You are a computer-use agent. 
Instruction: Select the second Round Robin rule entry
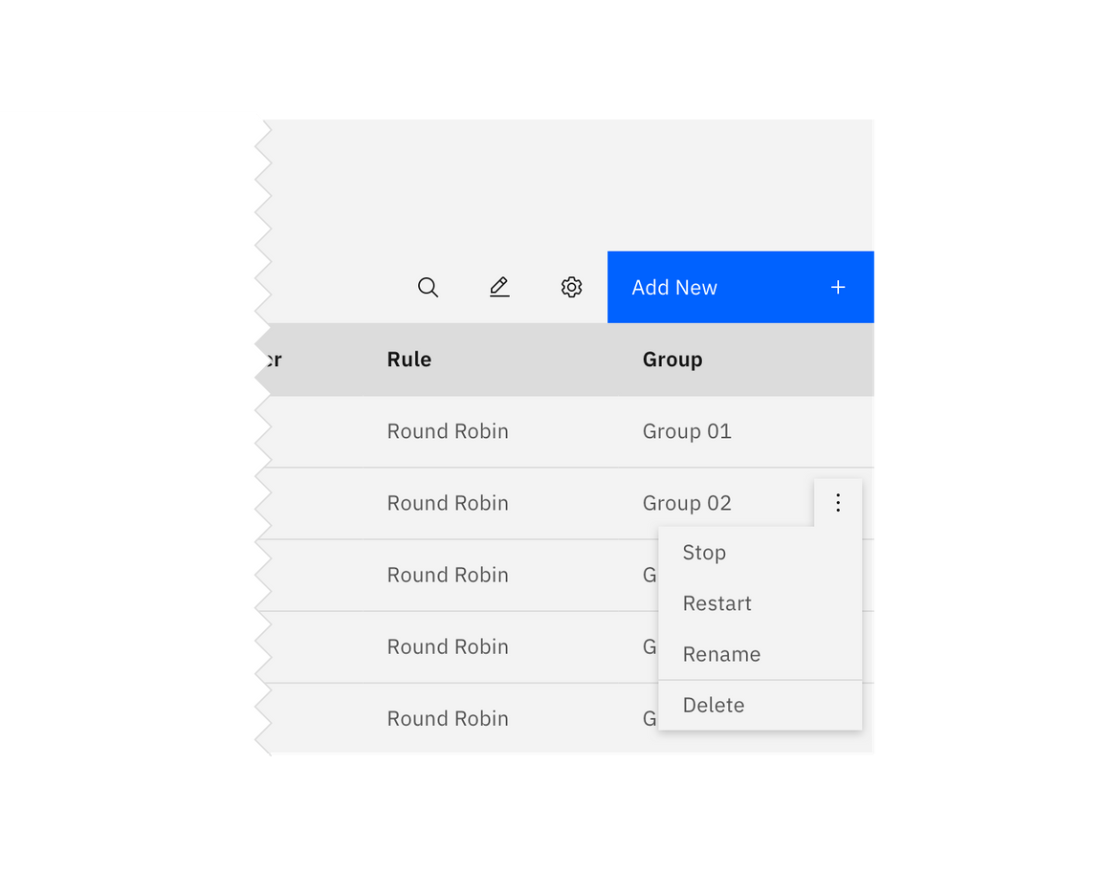click(x=448, y=503)
